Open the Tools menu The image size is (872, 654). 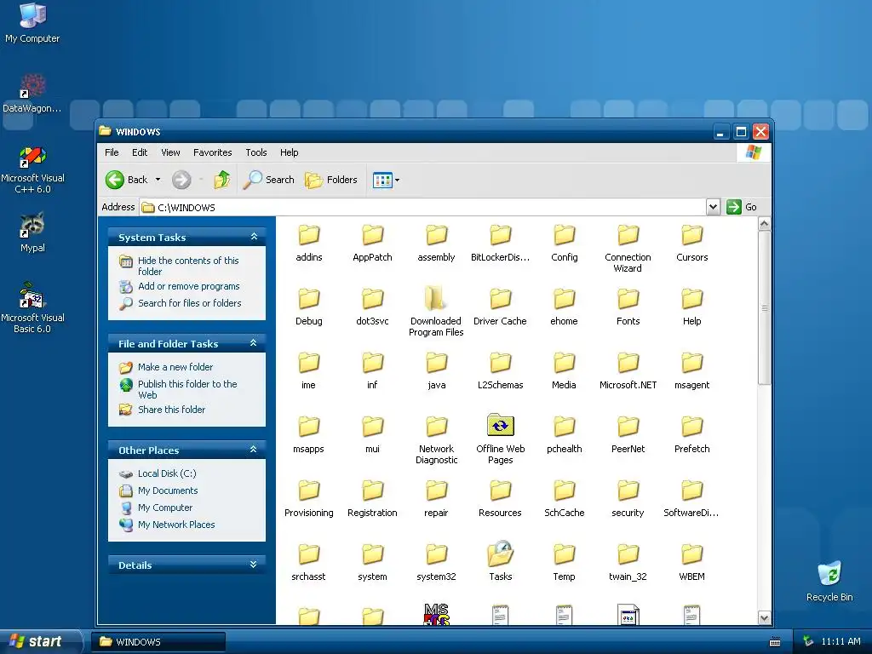click(x=256, y=152)
